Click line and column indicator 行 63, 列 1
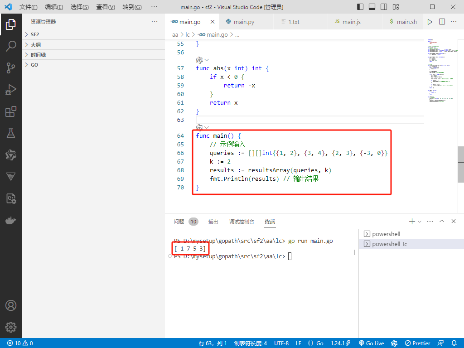464x348 pixels. [213, 343]
